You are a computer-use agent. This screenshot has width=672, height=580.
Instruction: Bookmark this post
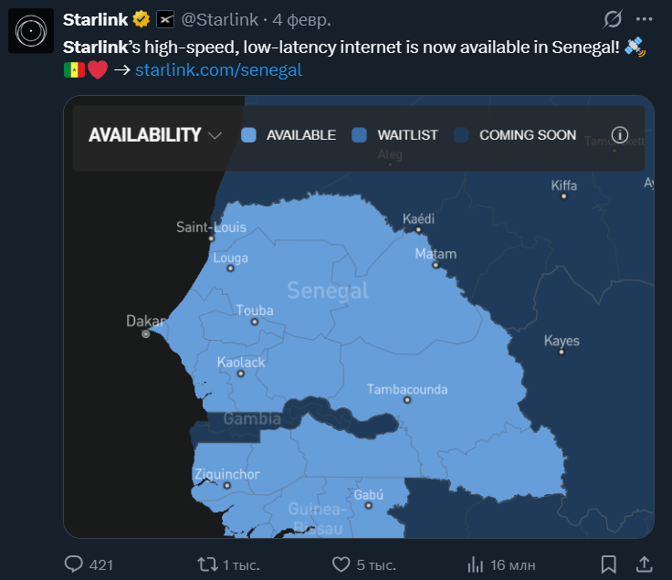point(609,564)
